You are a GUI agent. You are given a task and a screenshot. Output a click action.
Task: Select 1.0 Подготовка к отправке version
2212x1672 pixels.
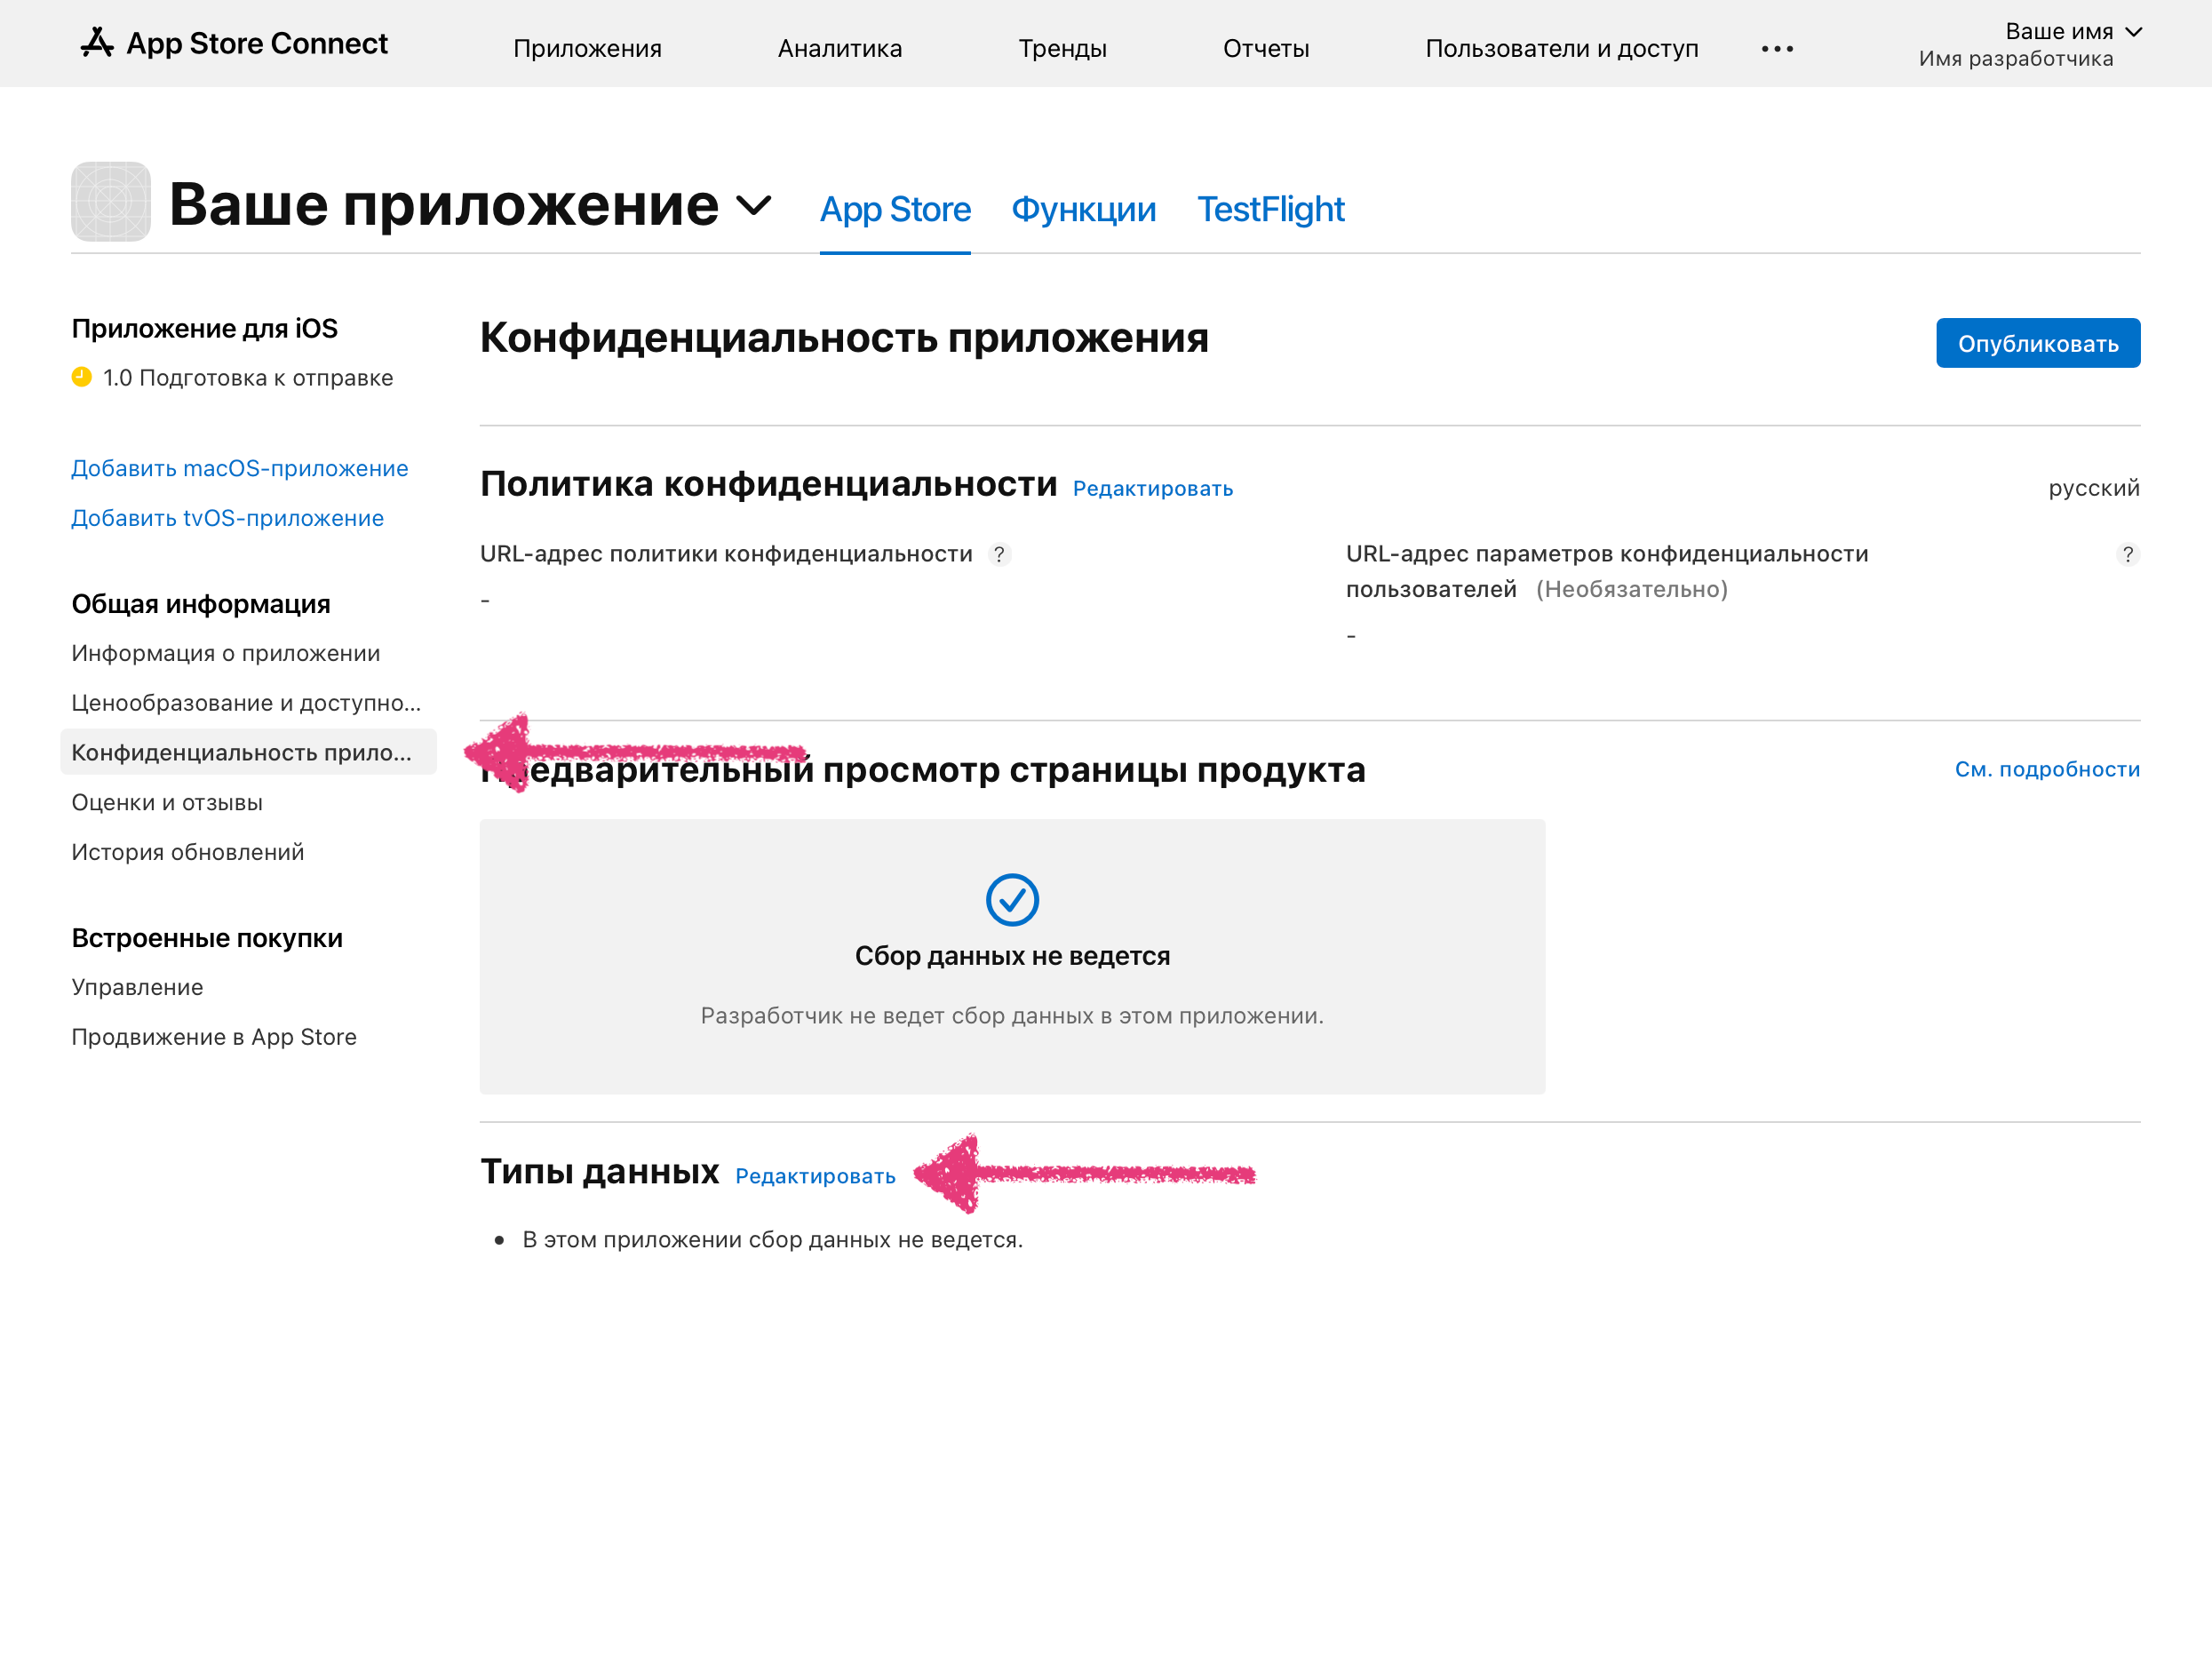pos(248,378)
